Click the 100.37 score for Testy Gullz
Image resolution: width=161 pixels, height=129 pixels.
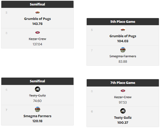tap(123, 122)
